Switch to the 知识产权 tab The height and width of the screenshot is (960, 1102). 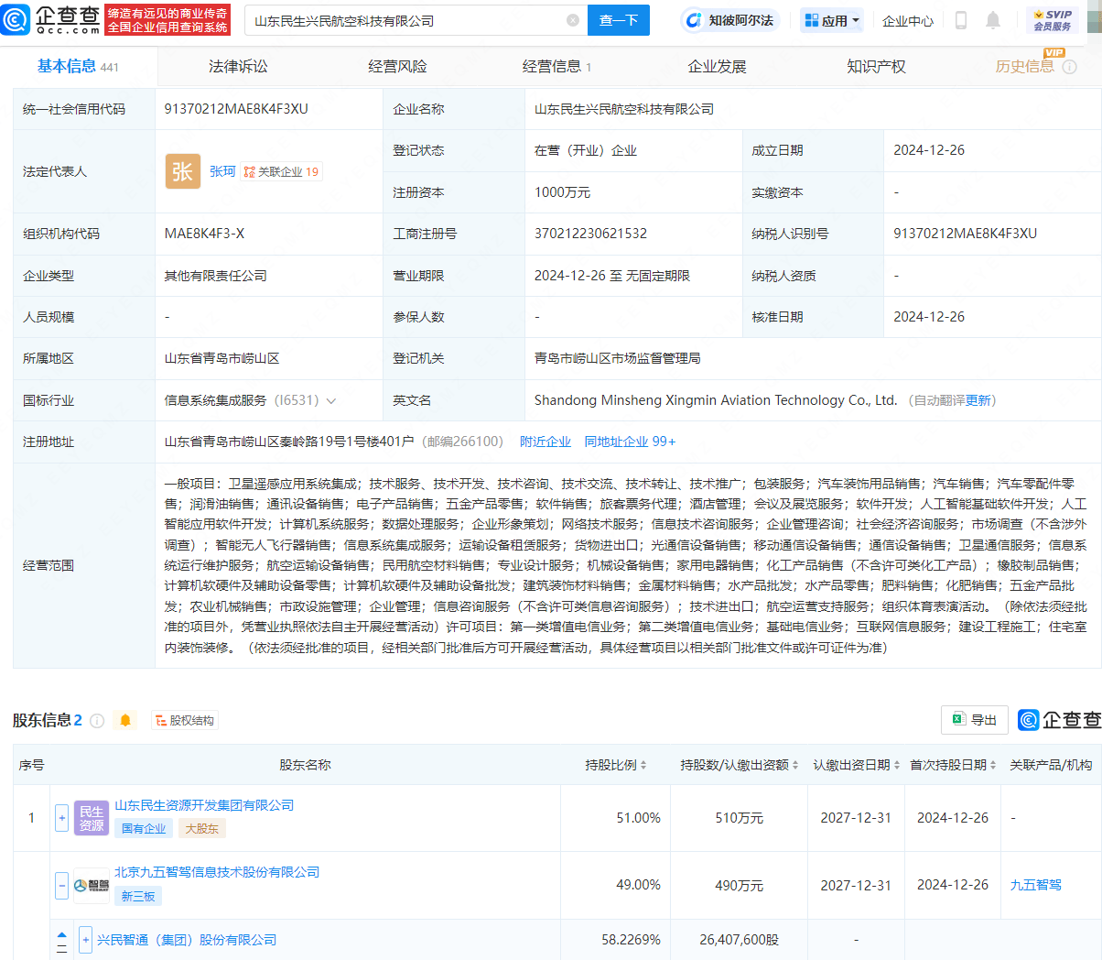876,66
